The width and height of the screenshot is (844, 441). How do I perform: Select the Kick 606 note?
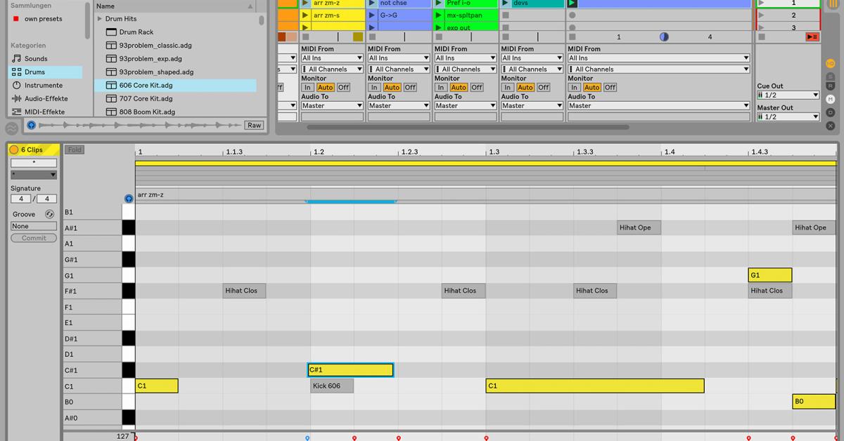[332, 386]
